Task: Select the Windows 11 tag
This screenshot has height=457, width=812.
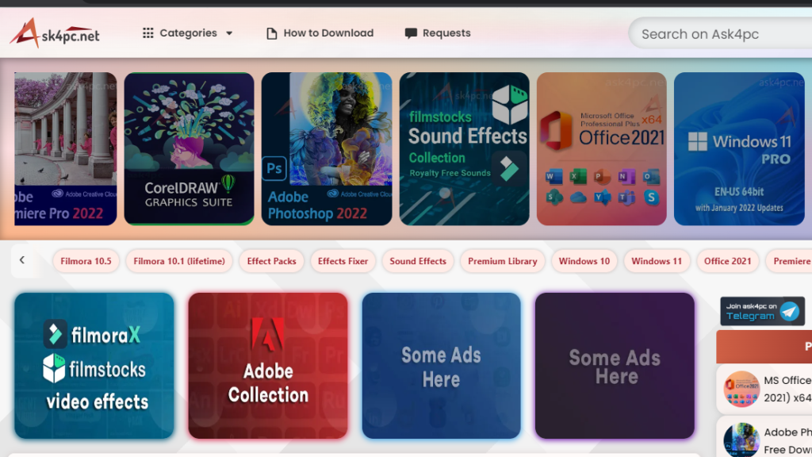Action: click(657, 261)
